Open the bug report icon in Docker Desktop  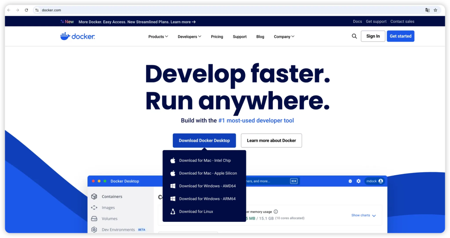tap(350, 181)
